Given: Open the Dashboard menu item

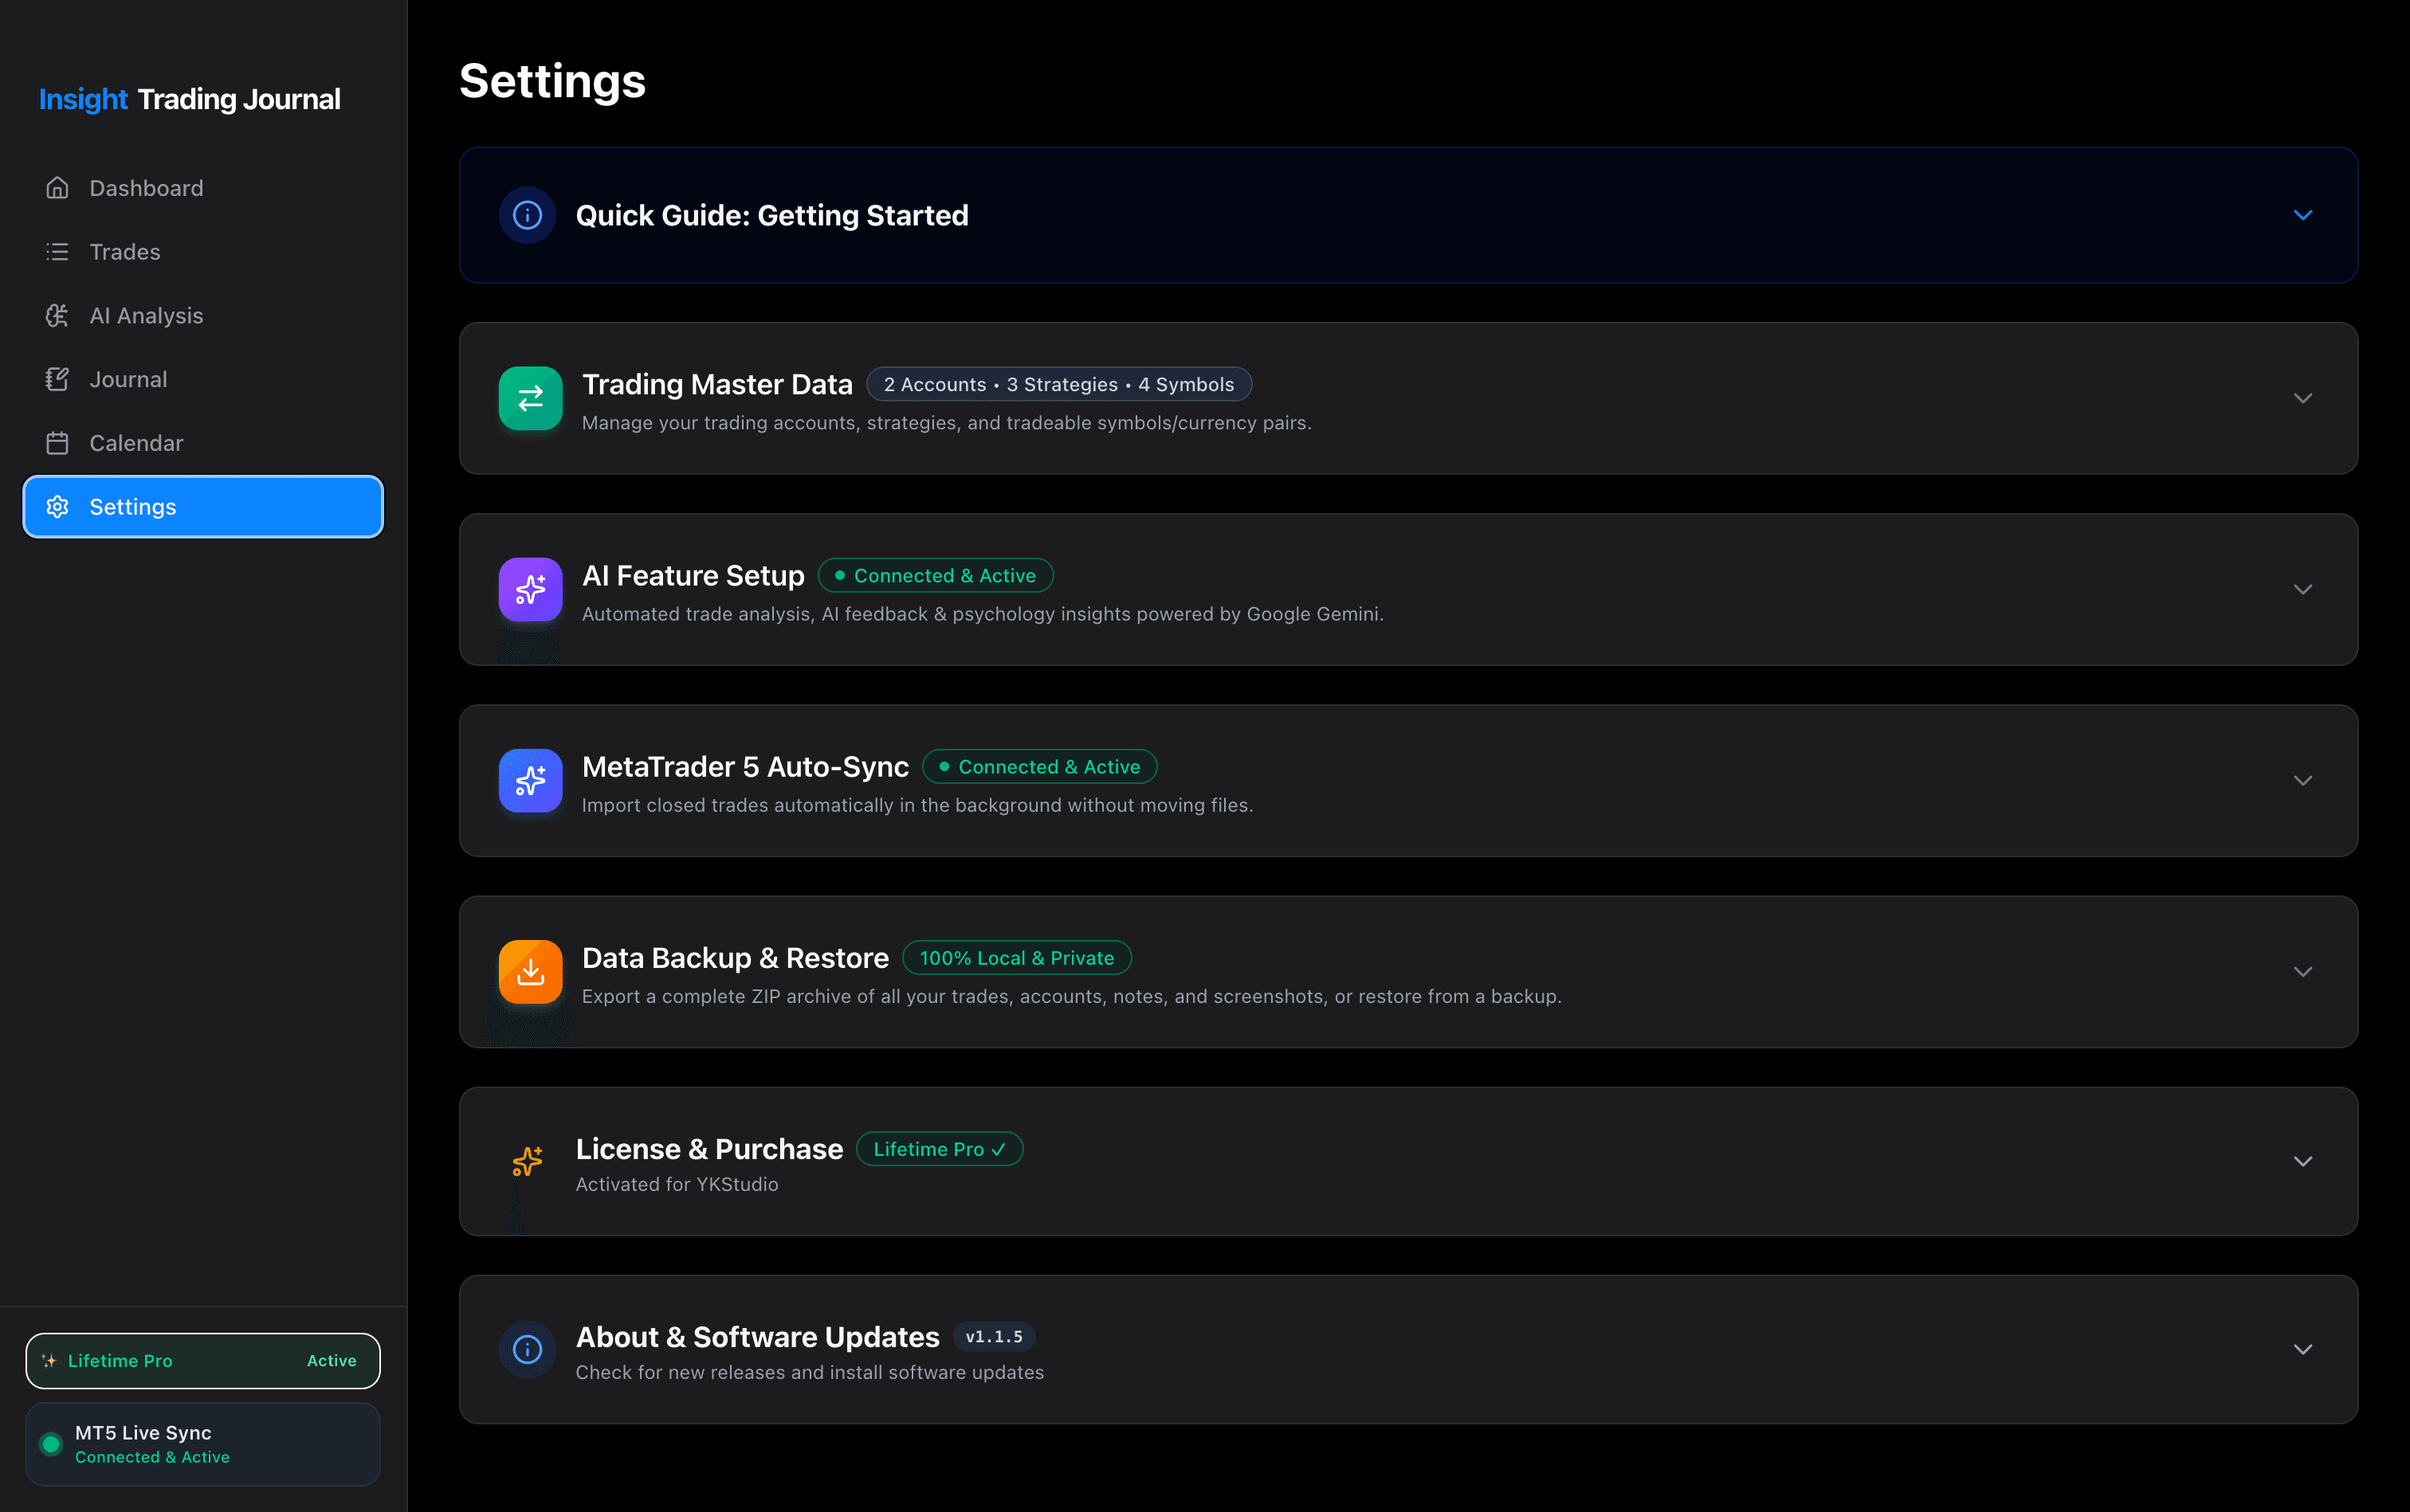Looking at the screenshot, I should coord(203,188).
